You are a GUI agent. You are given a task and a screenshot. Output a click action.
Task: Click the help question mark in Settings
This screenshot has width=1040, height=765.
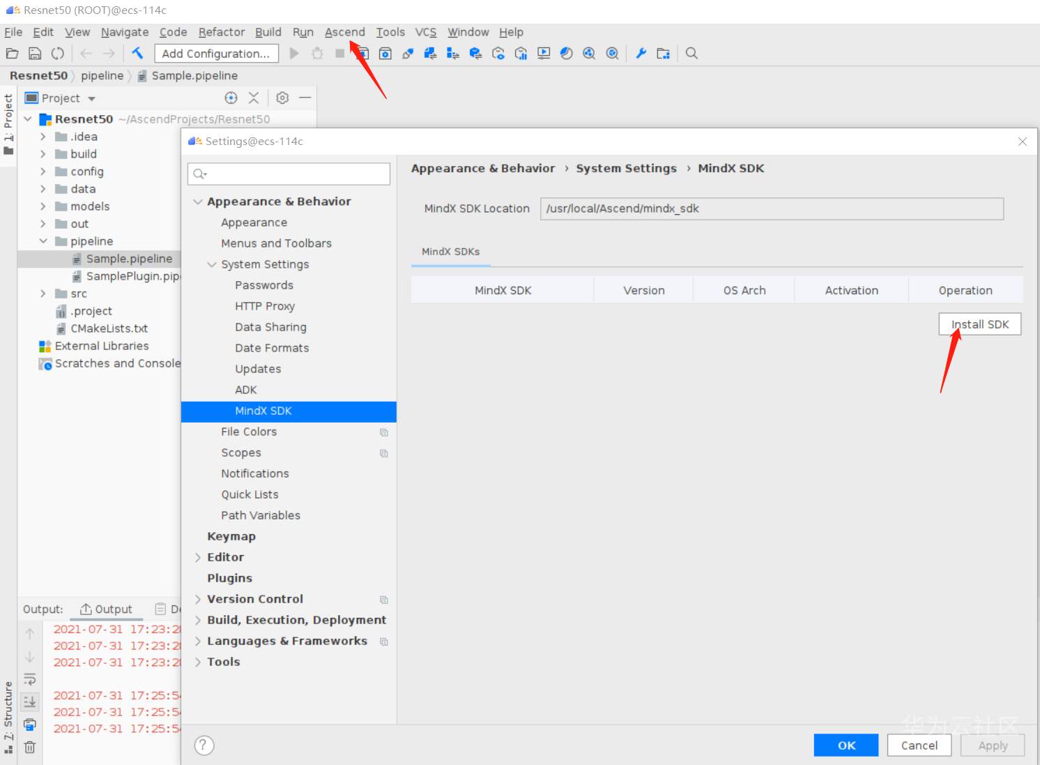pyautogui.click(x=204, y=745)
